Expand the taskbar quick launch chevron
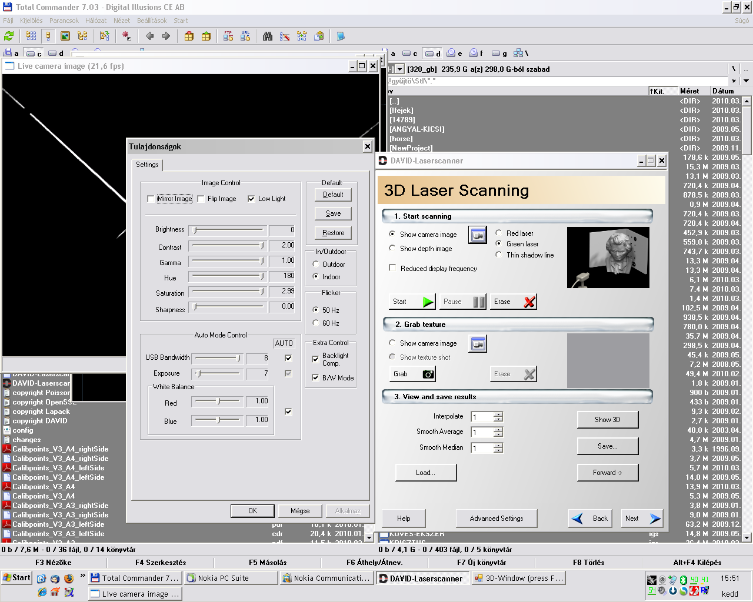753x602 pixels. point(82,576)
